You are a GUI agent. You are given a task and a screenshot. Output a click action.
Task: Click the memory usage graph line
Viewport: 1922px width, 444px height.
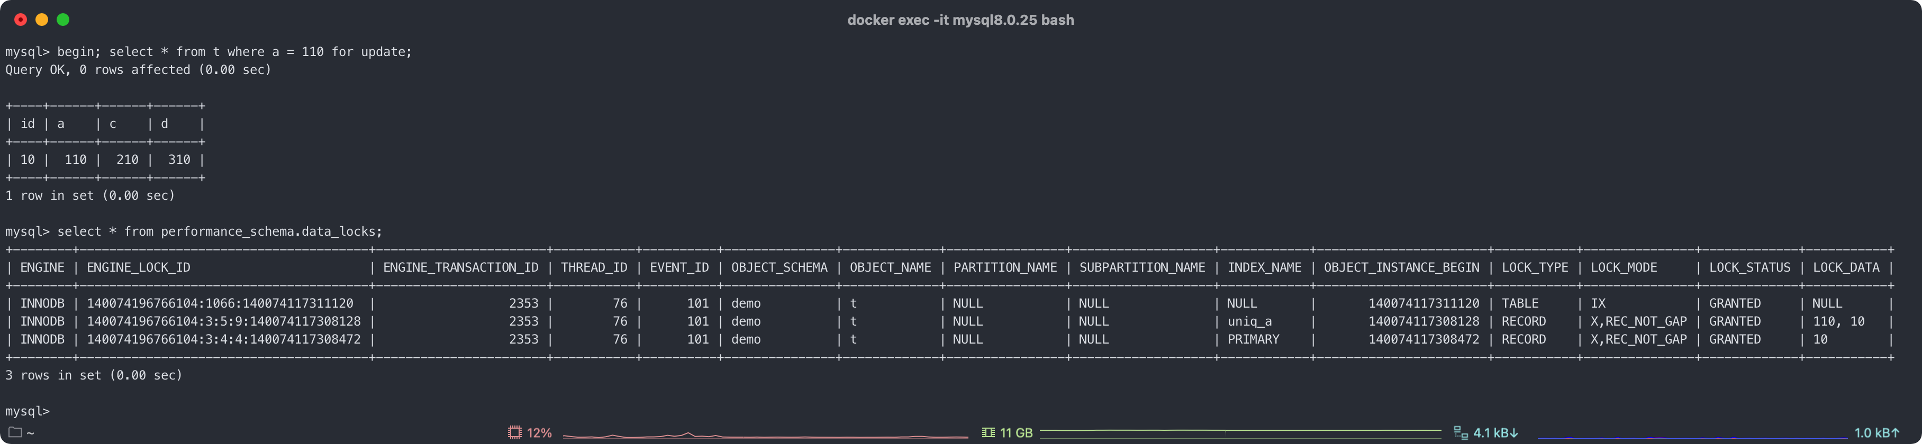[1240, 431]
